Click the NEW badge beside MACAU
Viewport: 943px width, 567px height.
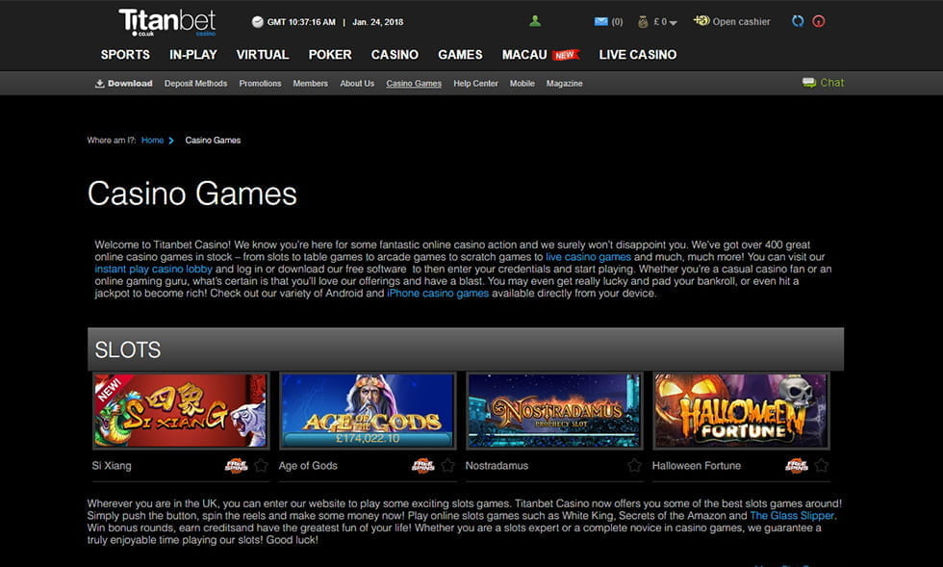point(566,55)
